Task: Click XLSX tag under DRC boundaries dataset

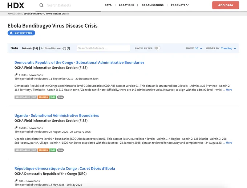Action: click(53, 97)
